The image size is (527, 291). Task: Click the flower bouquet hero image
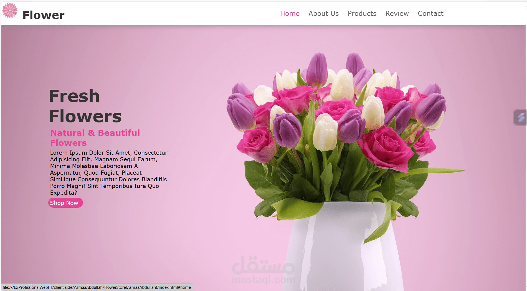(333, 139)
